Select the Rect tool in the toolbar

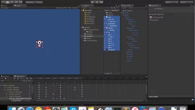point(21,2)
